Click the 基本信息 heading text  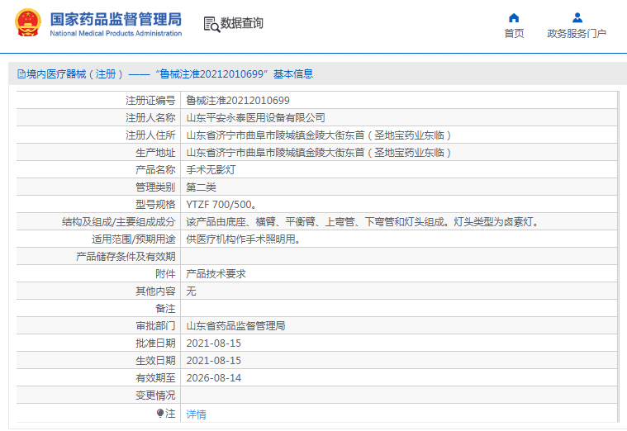coord(293,74)
